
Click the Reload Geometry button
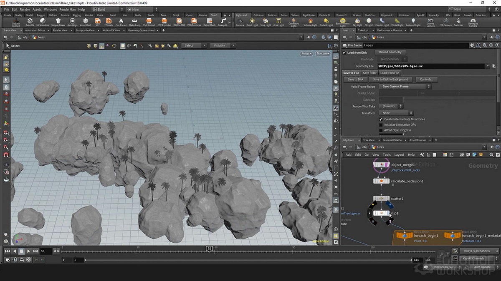click(x=390, y=52)
